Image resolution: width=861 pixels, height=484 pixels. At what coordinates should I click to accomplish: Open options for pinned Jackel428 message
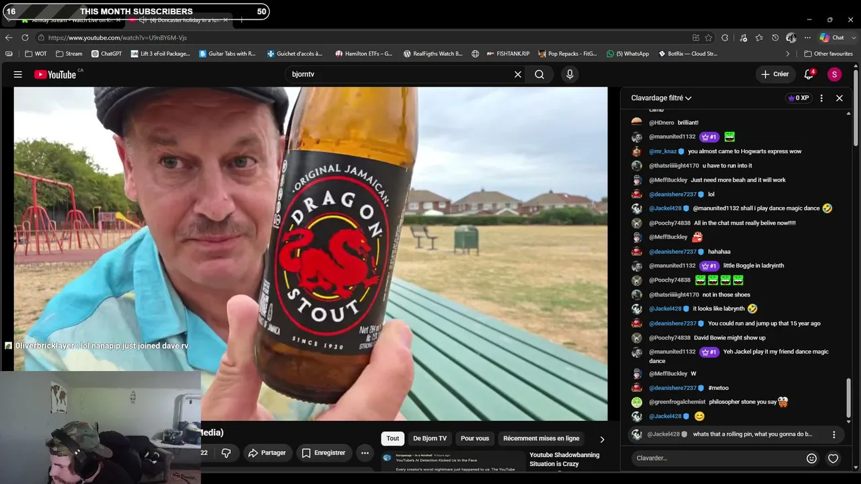[x=834, y=435]
